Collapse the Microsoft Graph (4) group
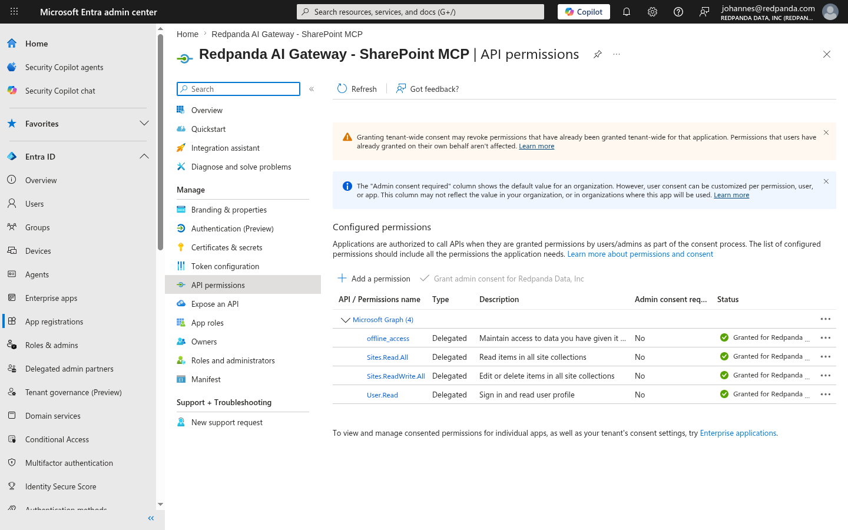 pos(346,320)
